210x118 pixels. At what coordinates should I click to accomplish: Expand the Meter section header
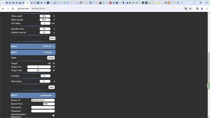point(33,47)
